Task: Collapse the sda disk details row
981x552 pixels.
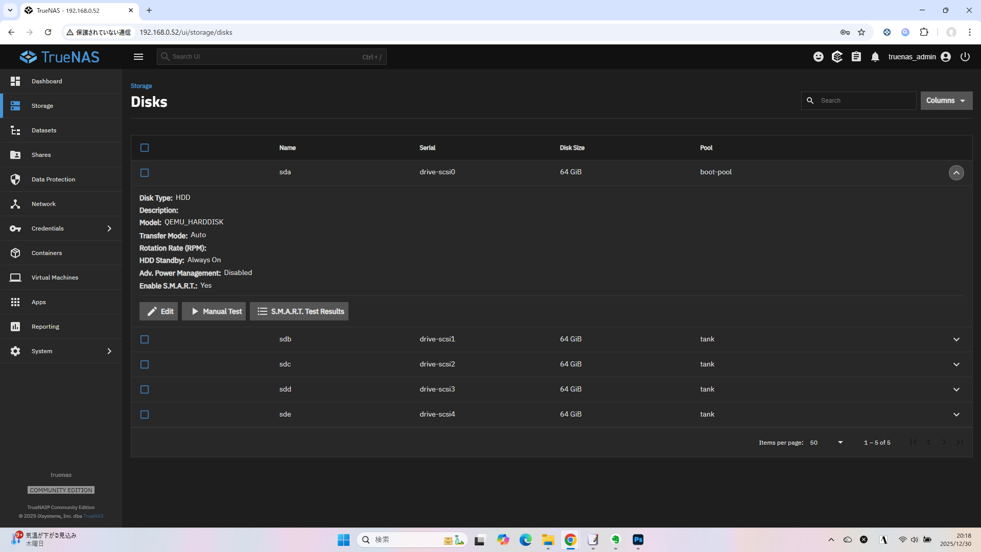Action: [x=956, y=173]
